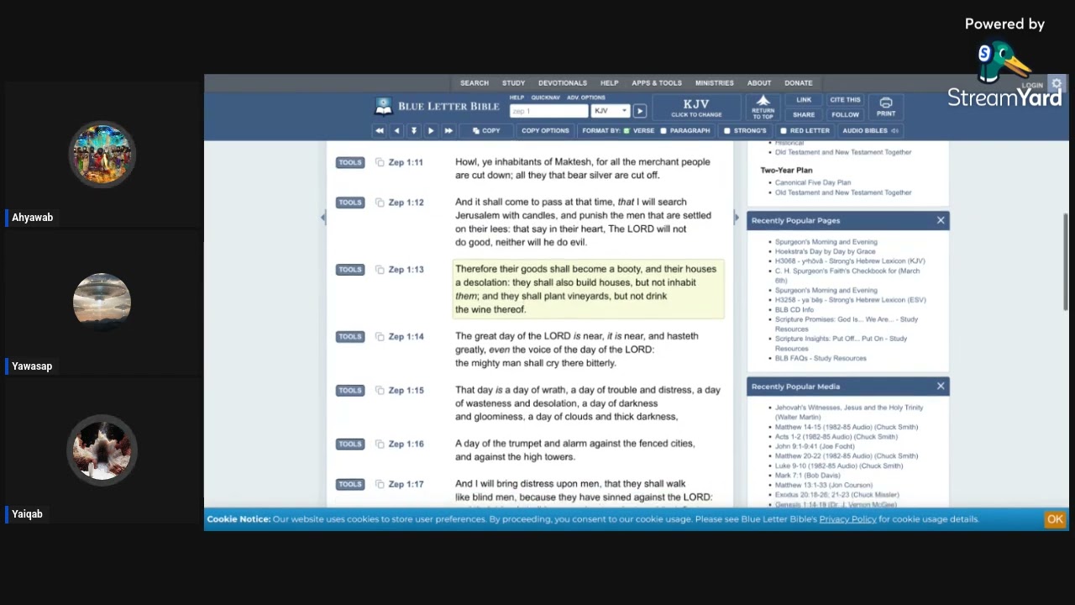Open Tools for Zep 1:13

tap(350, 270)
